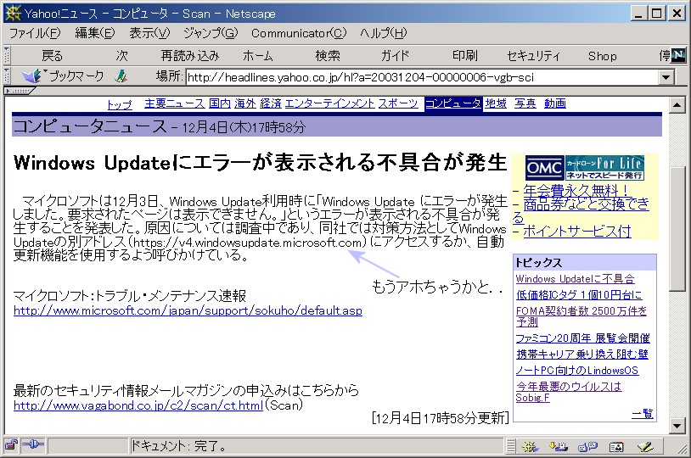Open the 一覧 topics list link
Screen dimensions: 691x458
[643, 414]
